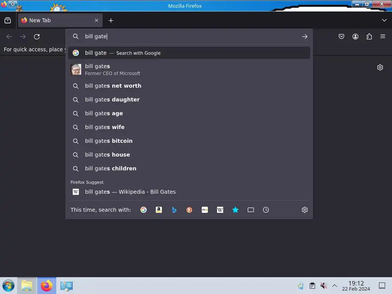This screenshot has width=392, height=294.
Task: Open a new tab with plus button
Action: (111, 21)
